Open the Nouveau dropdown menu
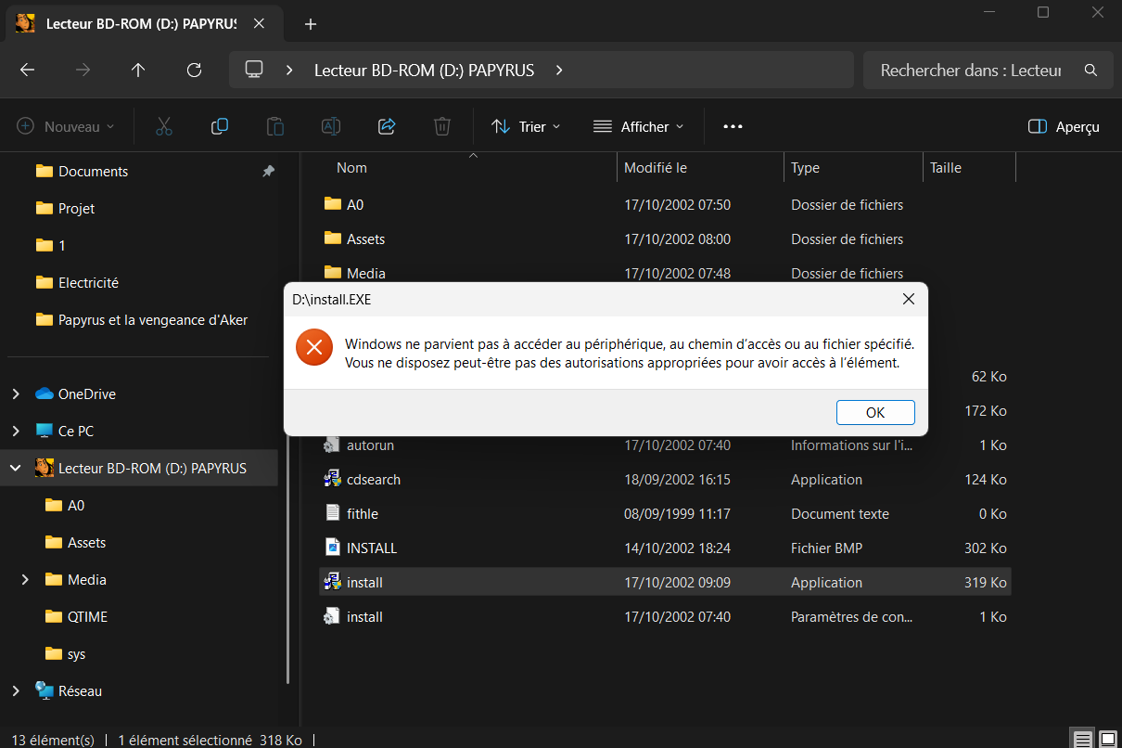The width and height of the screenshot is (1122, 748). click(66, 126)
